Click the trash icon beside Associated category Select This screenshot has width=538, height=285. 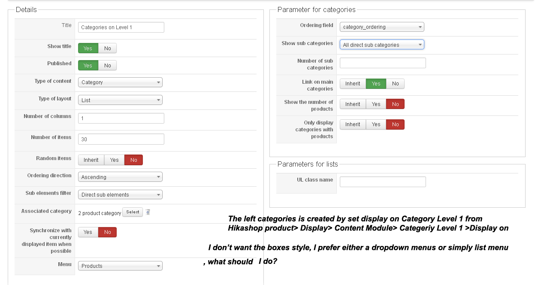tap(148, 212)
